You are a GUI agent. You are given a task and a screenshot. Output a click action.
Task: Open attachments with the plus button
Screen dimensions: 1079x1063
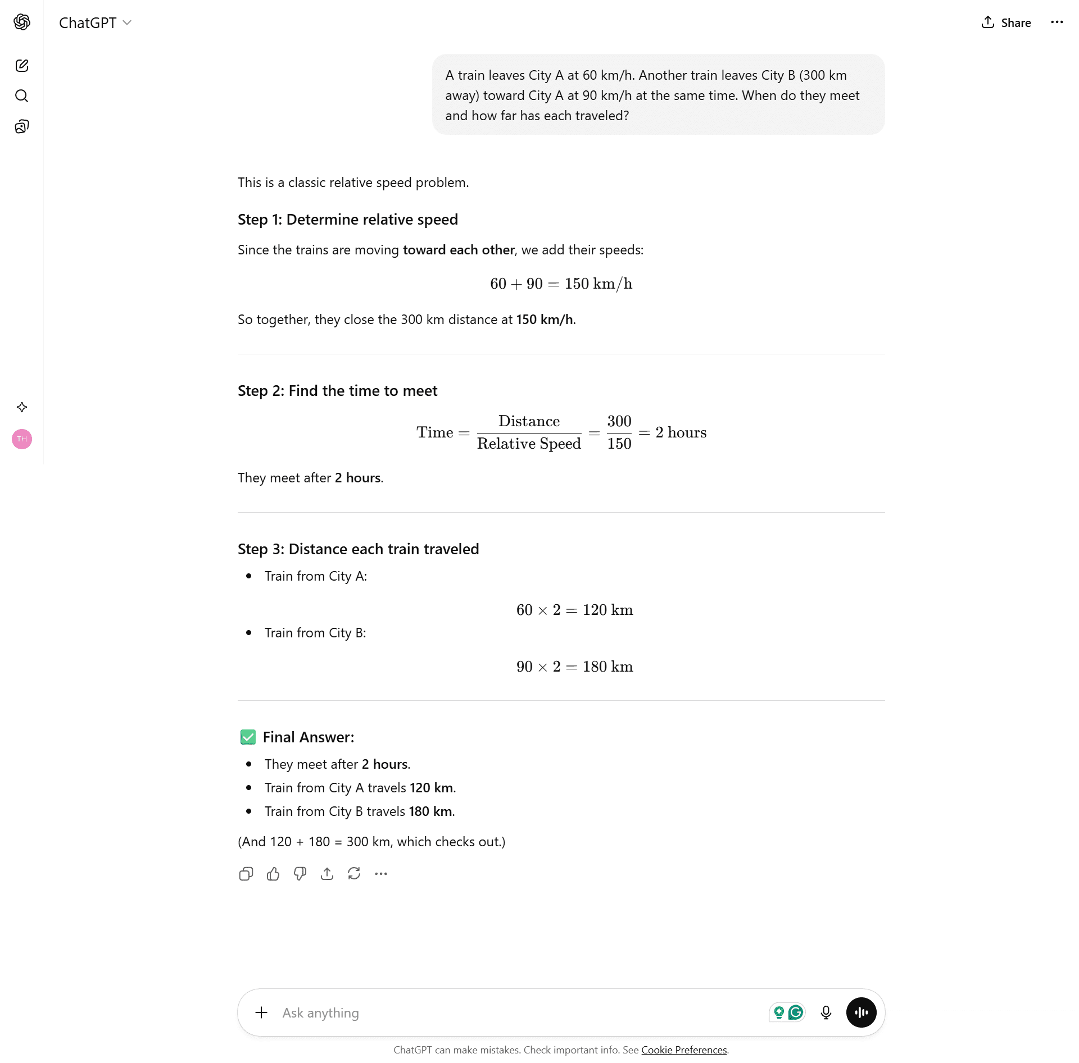[261, 1013]
